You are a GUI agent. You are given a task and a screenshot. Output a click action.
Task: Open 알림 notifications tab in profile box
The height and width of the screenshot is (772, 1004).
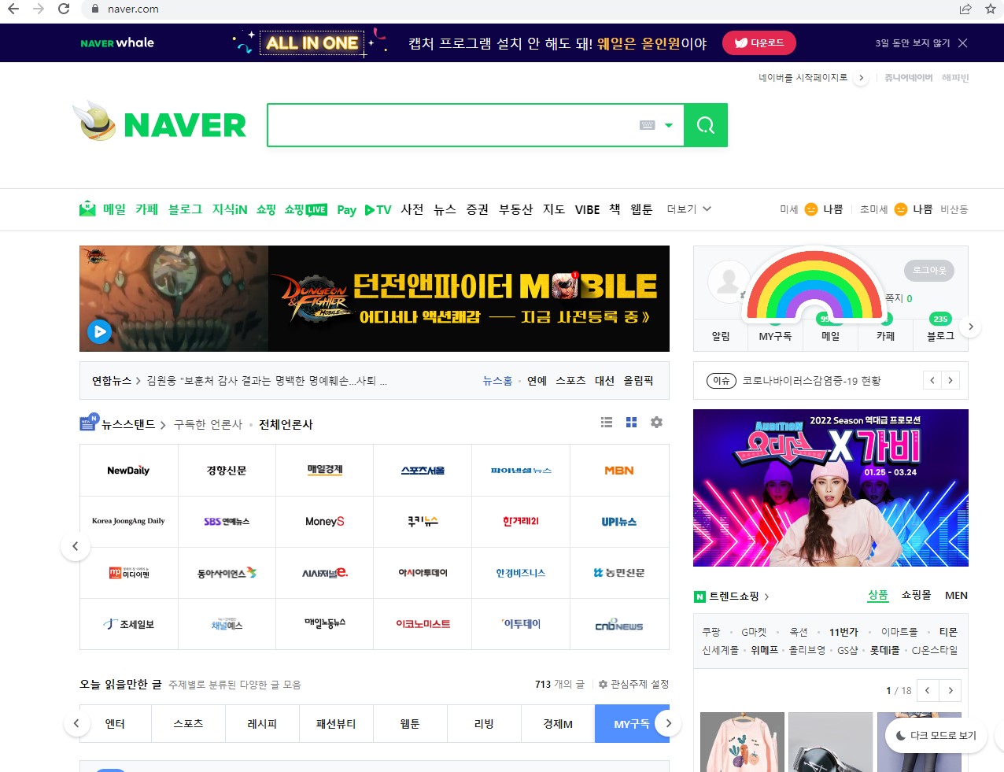tap(721, 336)
